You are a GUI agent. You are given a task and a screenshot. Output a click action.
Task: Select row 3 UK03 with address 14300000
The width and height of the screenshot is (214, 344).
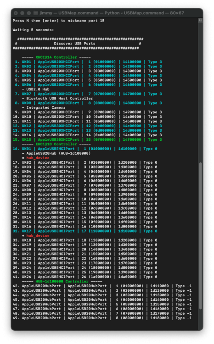coord(88,71)
